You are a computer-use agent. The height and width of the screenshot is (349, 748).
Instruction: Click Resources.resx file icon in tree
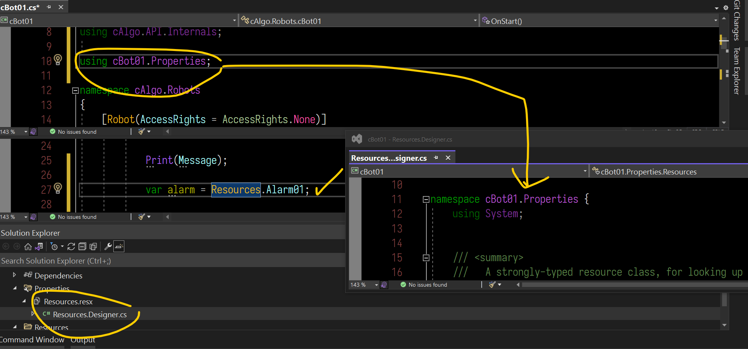tap(37, 301)
